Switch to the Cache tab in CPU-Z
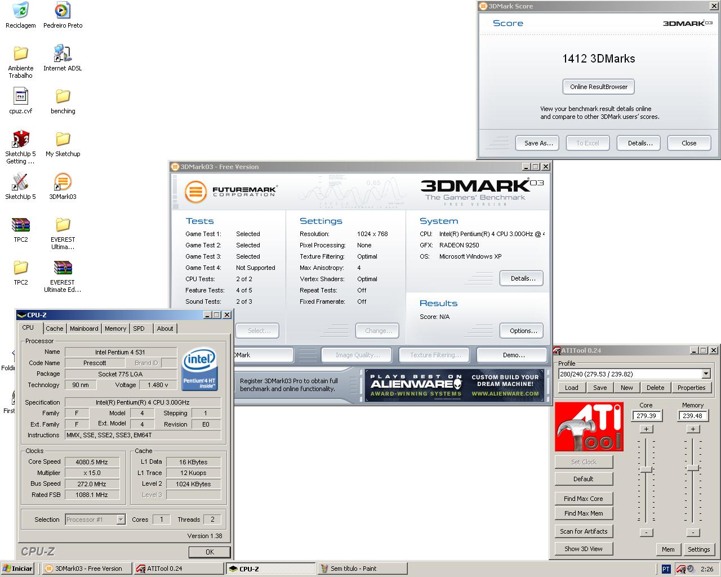 coord(55,329)
